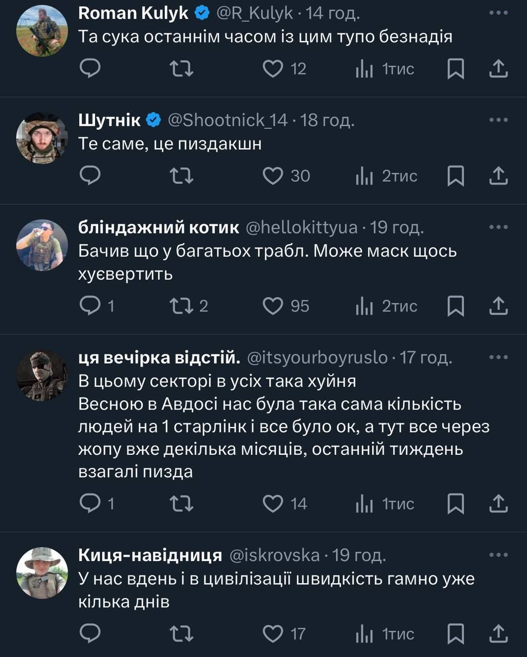This screenshot has width=527, height=657.
Task: Open the Шутнік display name
Action: pos(109,120)
